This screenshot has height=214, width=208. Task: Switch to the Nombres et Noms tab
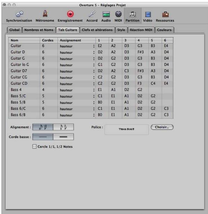(39, 30)
